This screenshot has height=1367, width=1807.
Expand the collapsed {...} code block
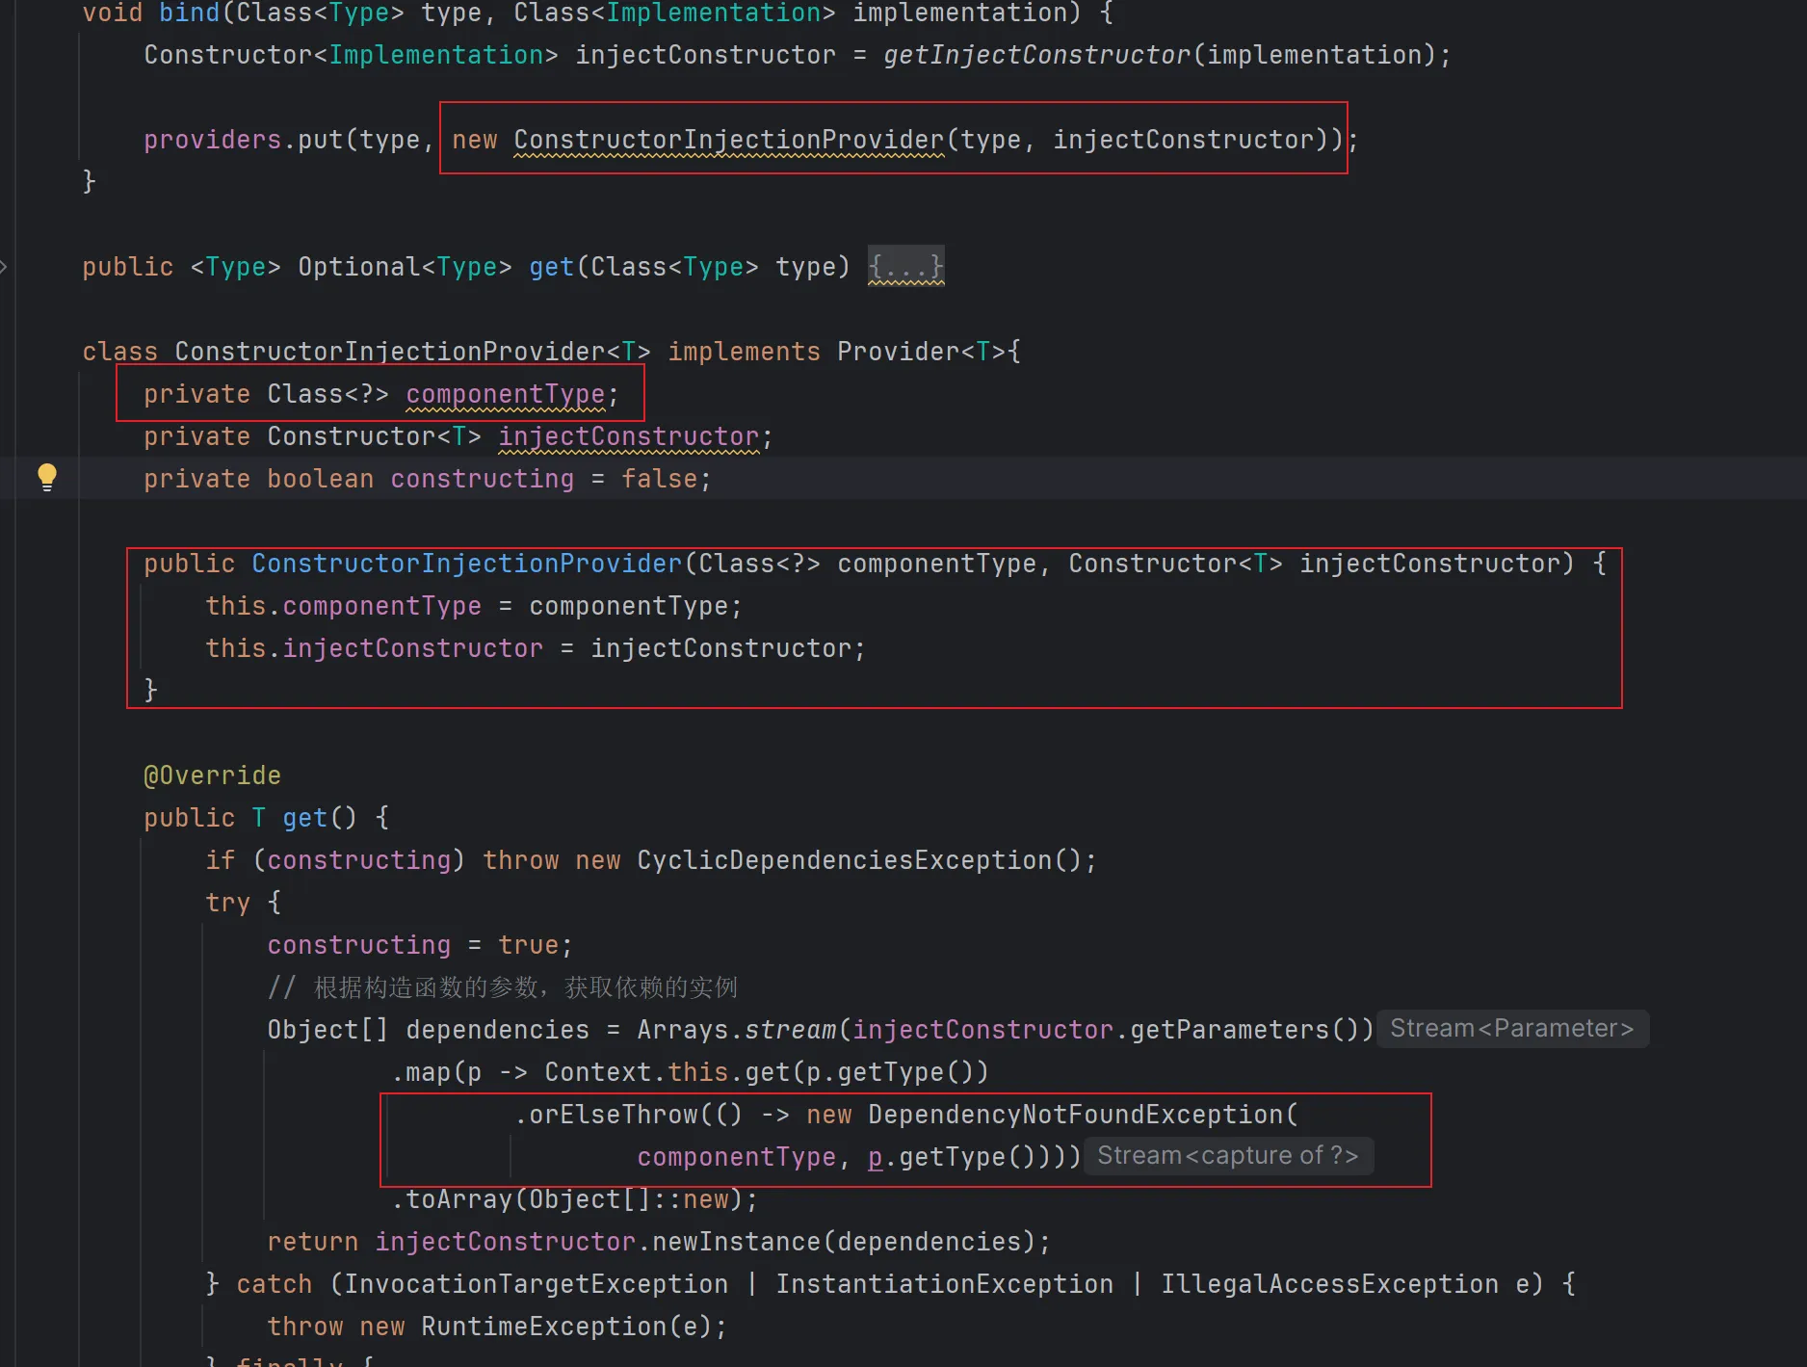tap(905, 267)
